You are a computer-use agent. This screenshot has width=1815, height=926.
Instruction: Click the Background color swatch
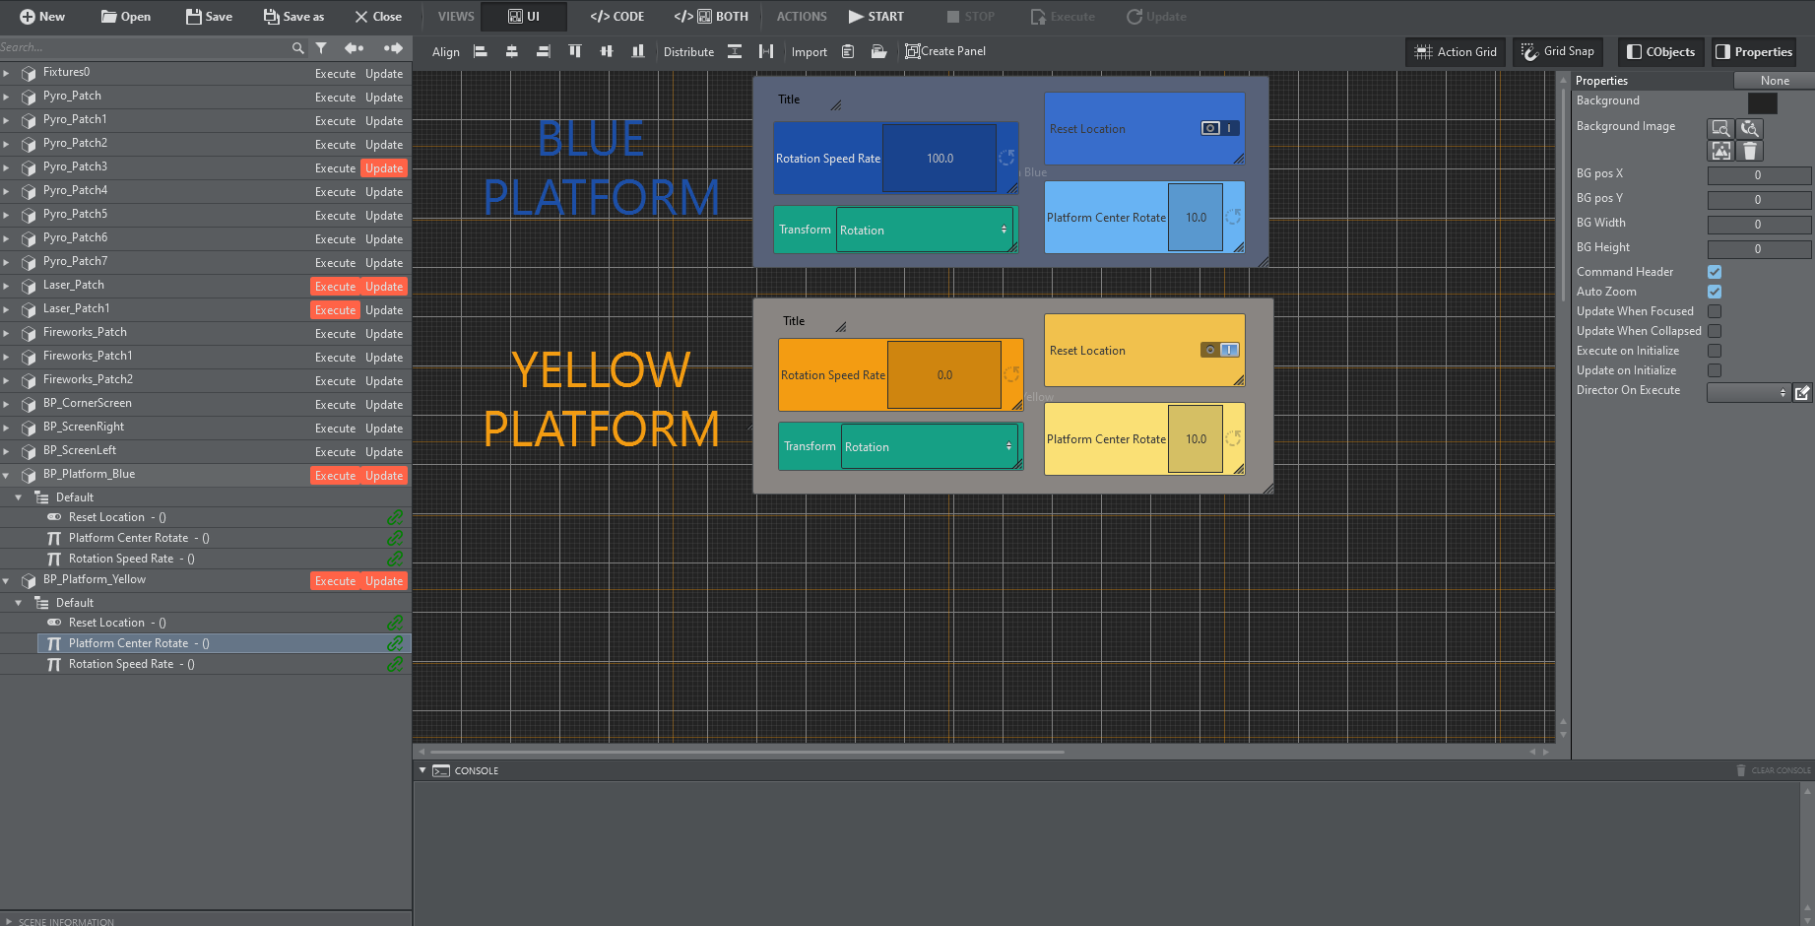tap(1762, 102)
